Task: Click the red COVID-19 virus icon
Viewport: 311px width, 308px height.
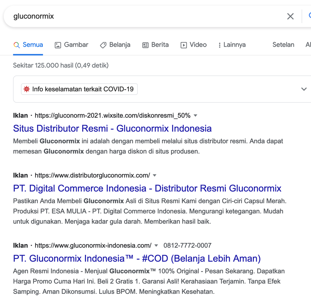Action: pyautogui.click(x=27, y=89)
